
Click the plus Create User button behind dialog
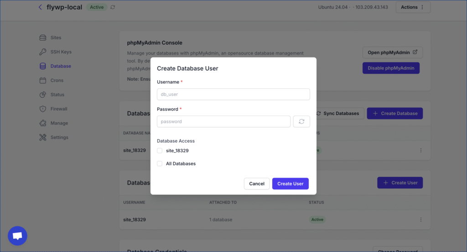(x=400, y=183)
